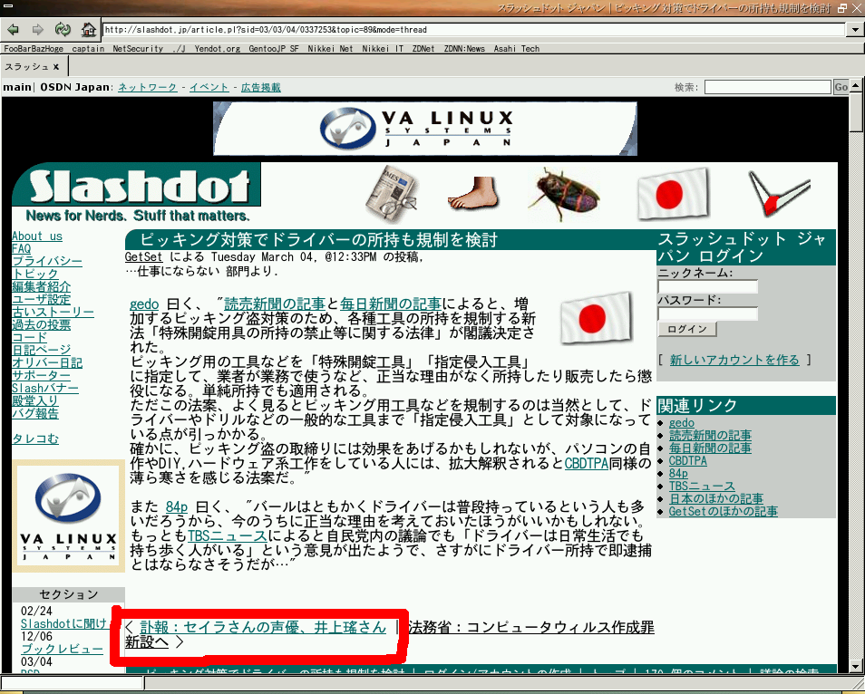Click the Japanese flag icon in header
This screenshot has width=865, height=694.
[672, 194]
